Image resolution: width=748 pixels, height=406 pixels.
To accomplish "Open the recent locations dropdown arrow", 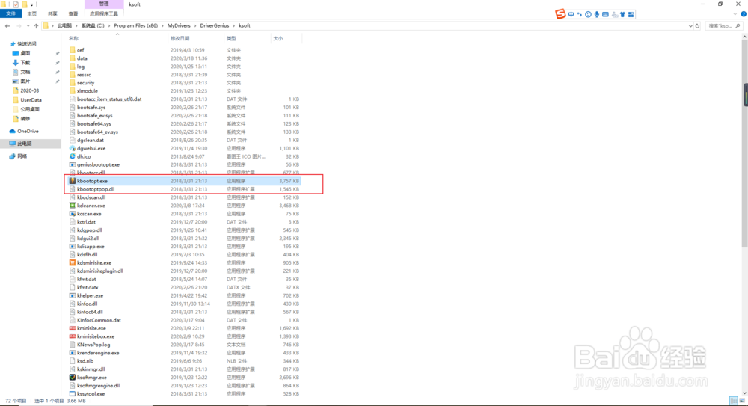I will click(28, 25).
